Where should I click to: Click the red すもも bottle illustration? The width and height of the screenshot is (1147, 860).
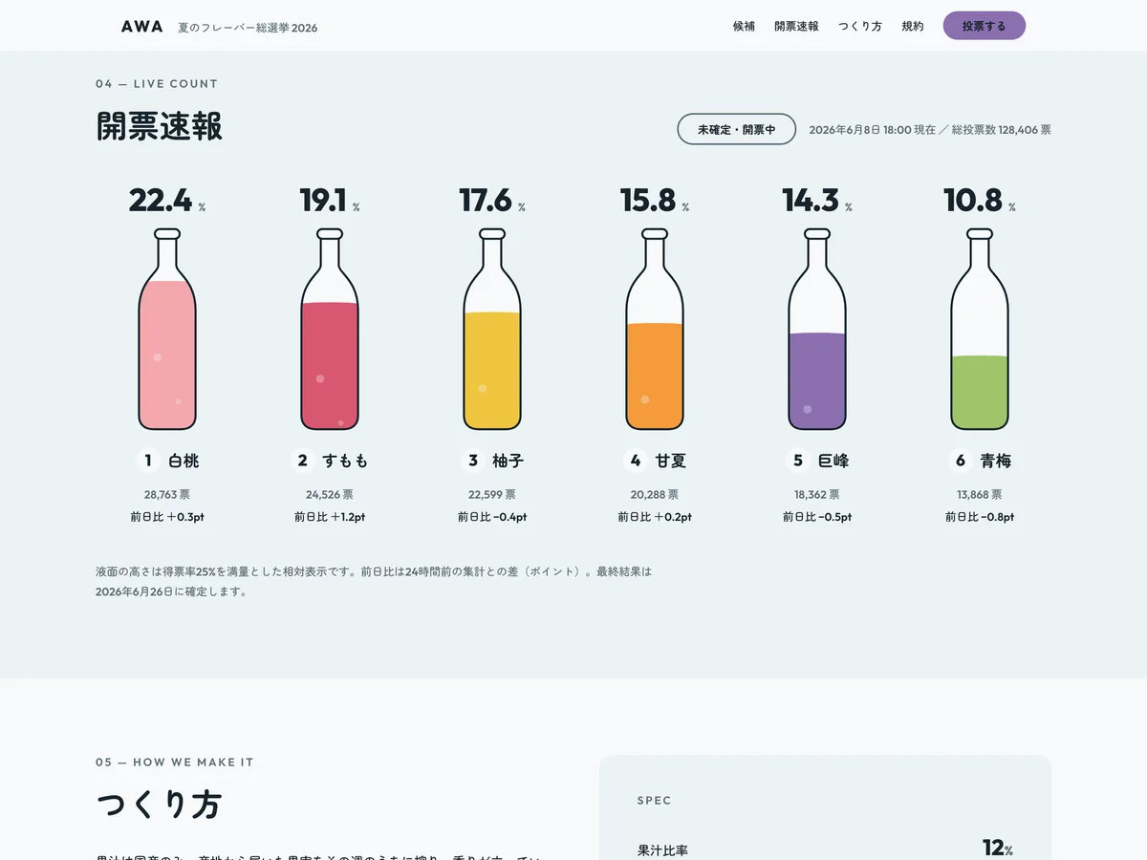(x=330, y=330)
